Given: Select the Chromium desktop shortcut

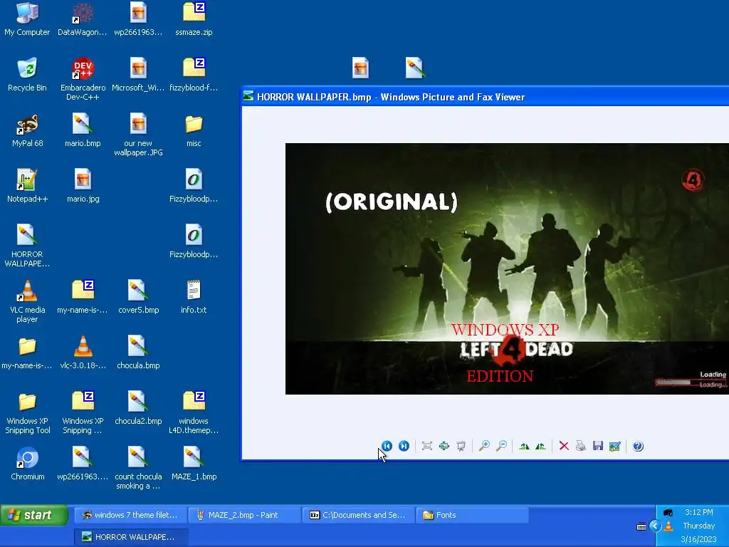Looking at the screenshot, I should pos(27,464).
